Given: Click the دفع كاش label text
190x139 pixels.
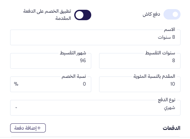Looking at the screenshot, I should pyautogui.click(x=151, y=14).
